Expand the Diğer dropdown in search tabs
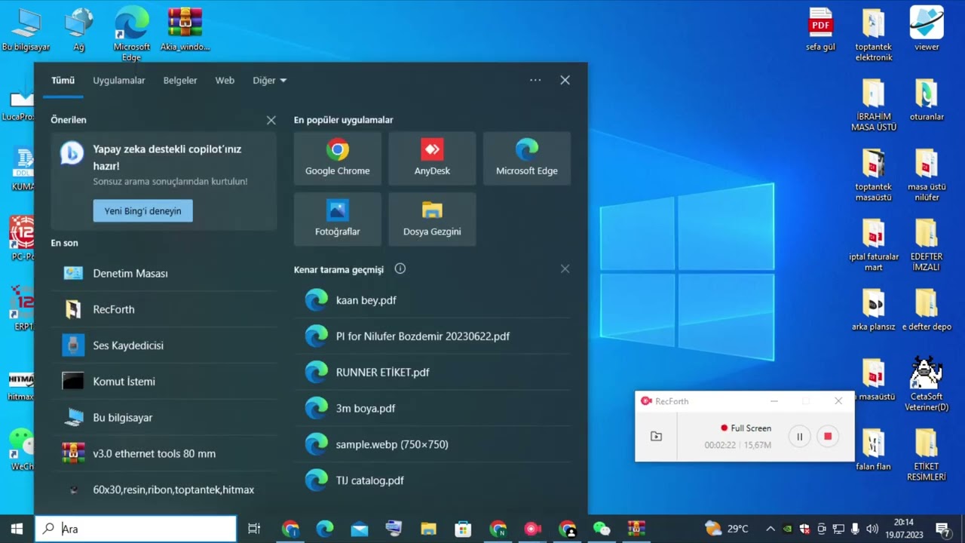 [269, 80]
